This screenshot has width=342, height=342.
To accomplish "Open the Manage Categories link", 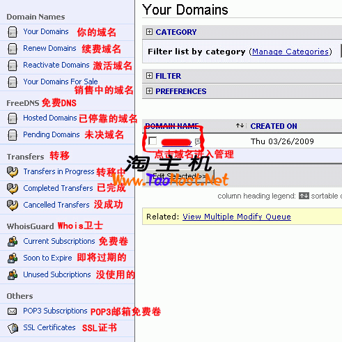I will (290, 52).
